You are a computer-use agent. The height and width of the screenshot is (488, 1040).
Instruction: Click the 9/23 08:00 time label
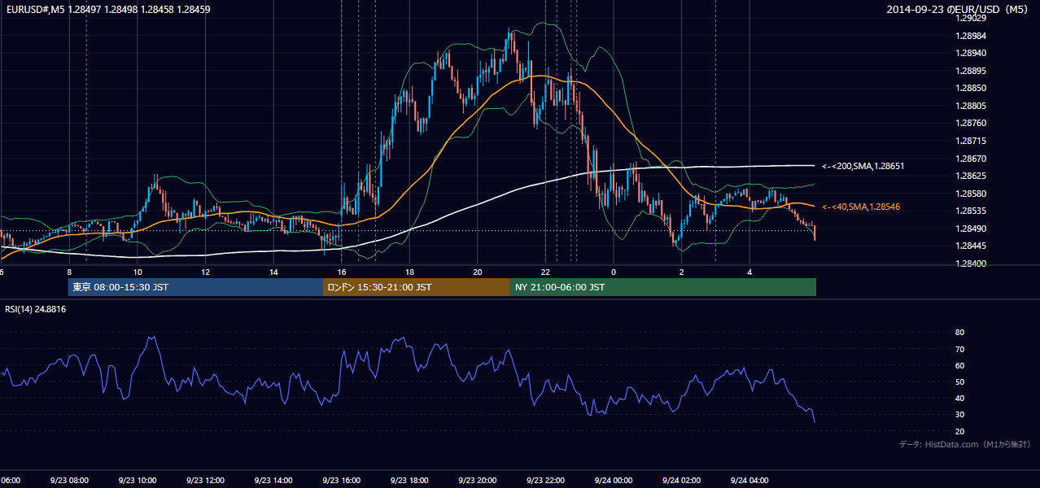[68, 481]
